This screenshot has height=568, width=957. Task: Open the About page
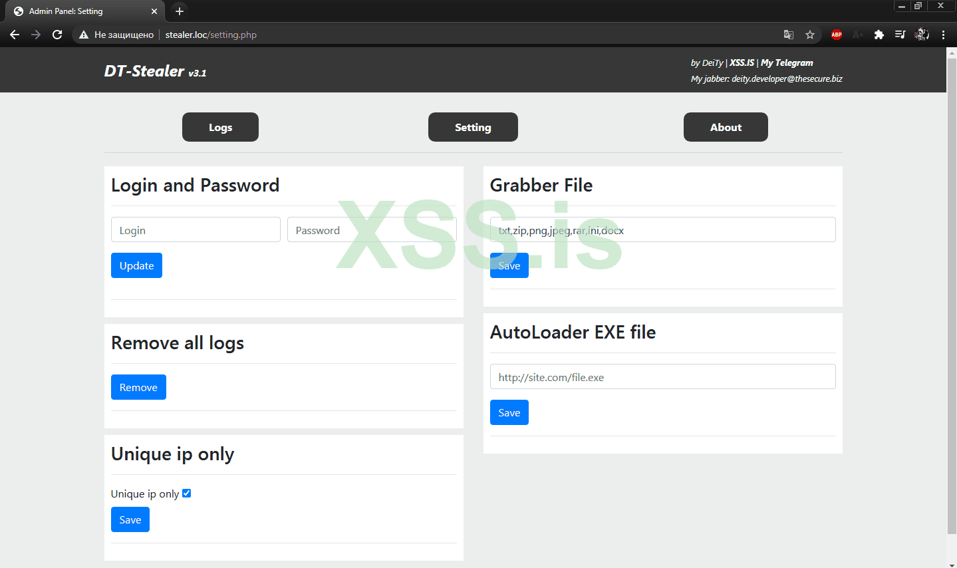[726, 127]
